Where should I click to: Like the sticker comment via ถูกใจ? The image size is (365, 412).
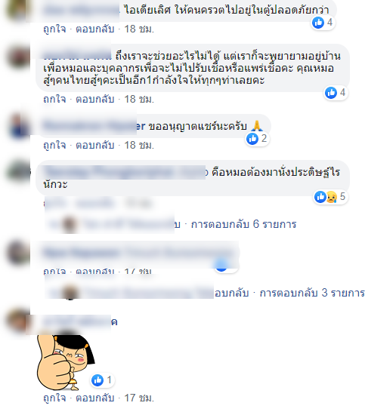pyautogui.click(x=54, y=398)
